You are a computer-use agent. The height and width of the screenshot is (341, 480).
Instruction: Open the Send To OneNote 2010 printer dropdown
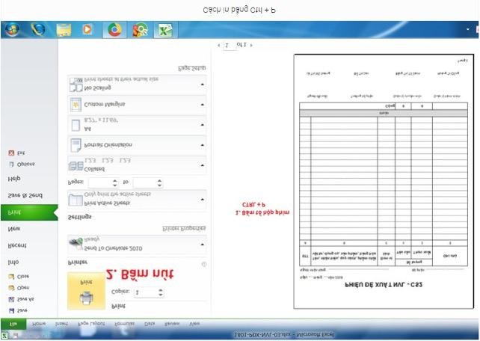click(137, 245)
